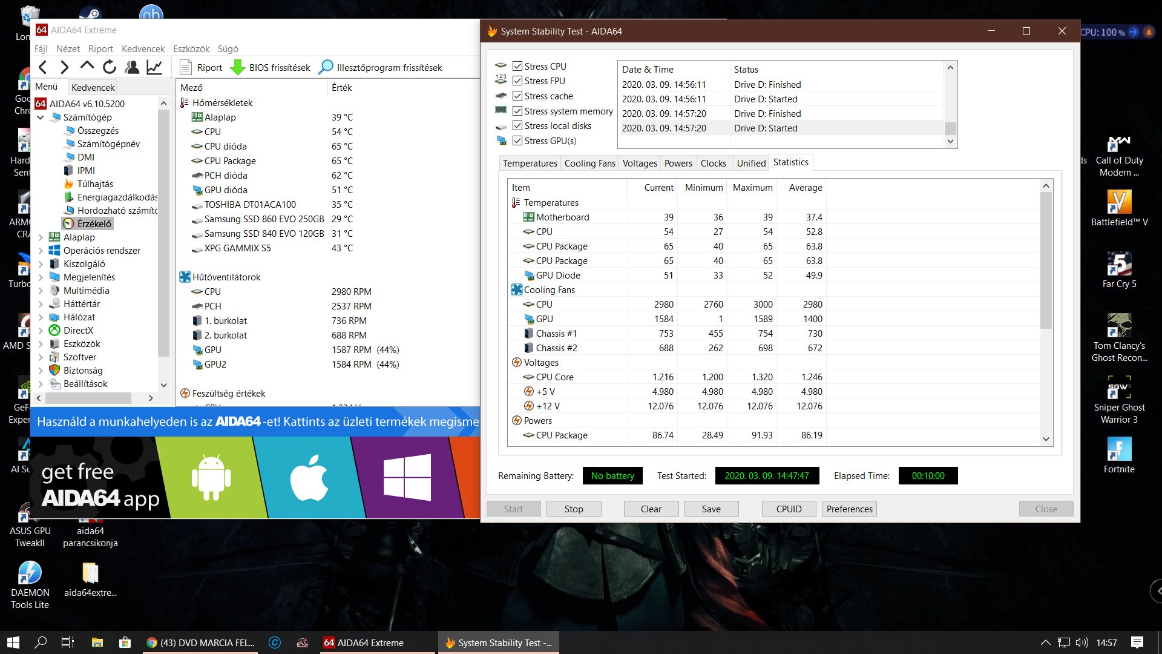Go forward with AIDA64 forward arrow

[64, 67]
